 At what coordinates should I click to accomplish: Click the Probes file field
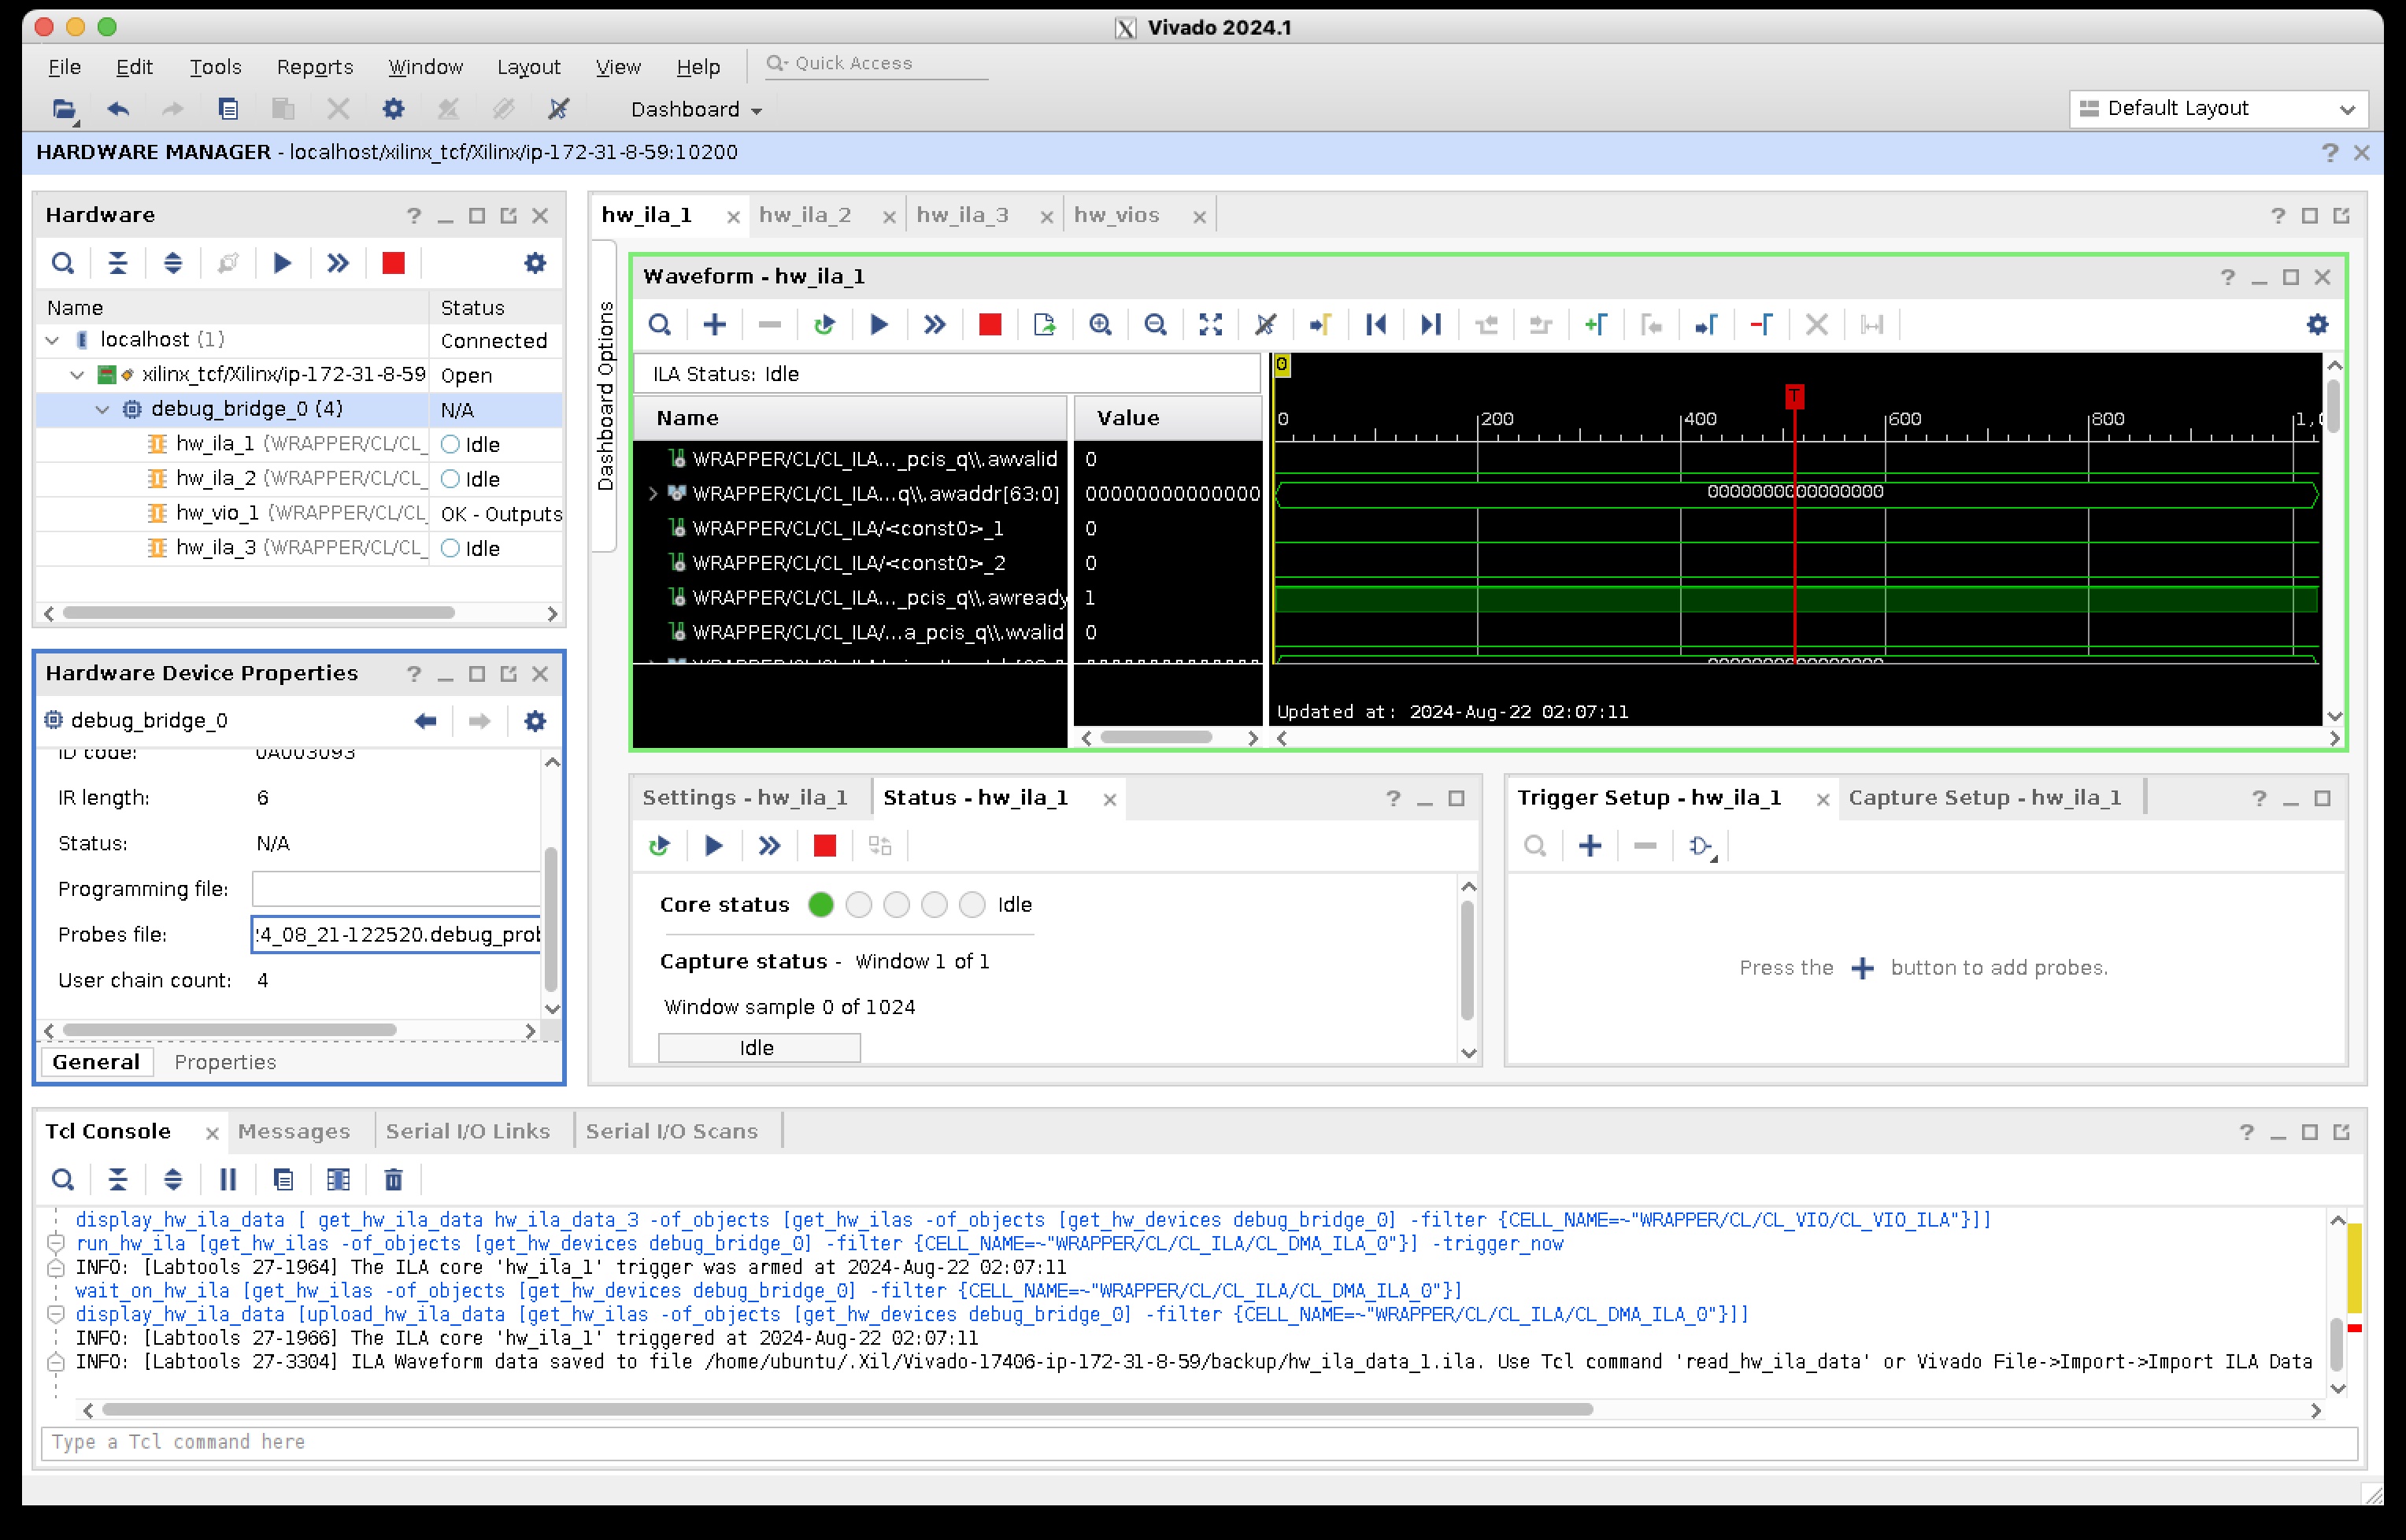pos(396,935)
